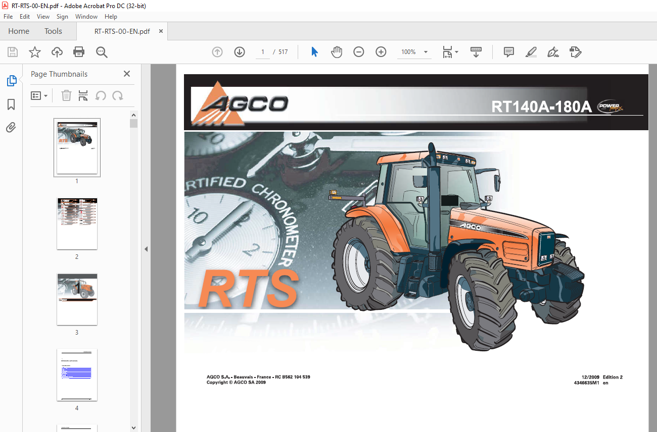The height and width of the screenshot is (432, 657).
Task: Open the Edit menu
Action: 25,17
